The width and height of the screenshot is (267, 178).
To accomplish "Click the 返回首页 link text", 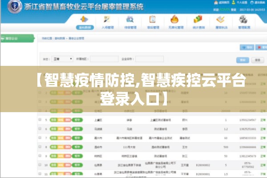I will pyautogui.click(x=224, y=3).
